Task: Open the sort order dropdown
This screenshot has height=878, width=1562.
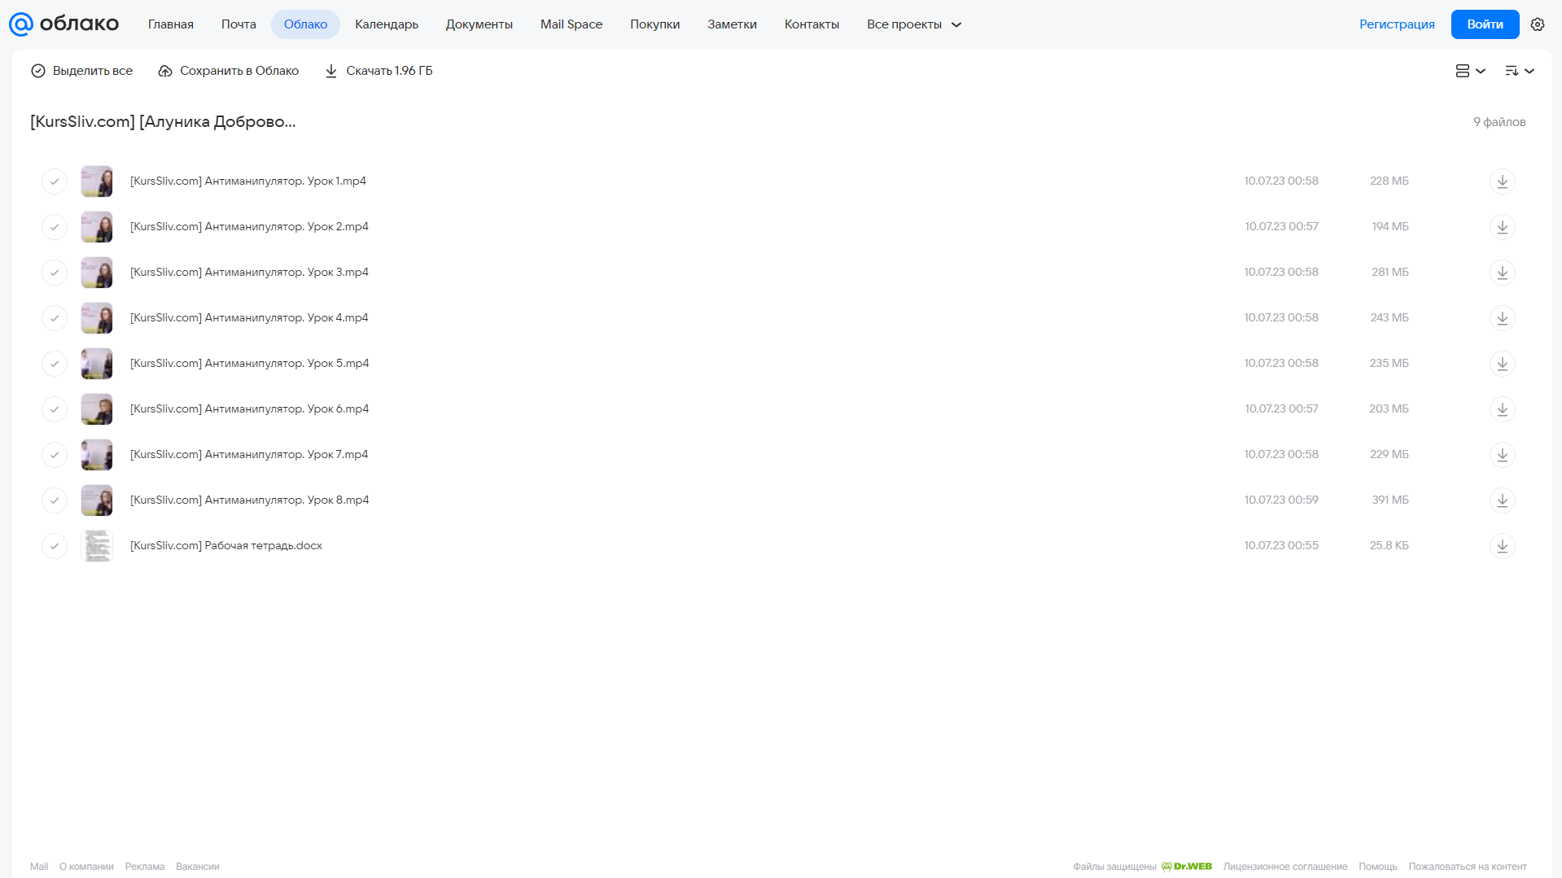Action: [x=1520, y=71]
